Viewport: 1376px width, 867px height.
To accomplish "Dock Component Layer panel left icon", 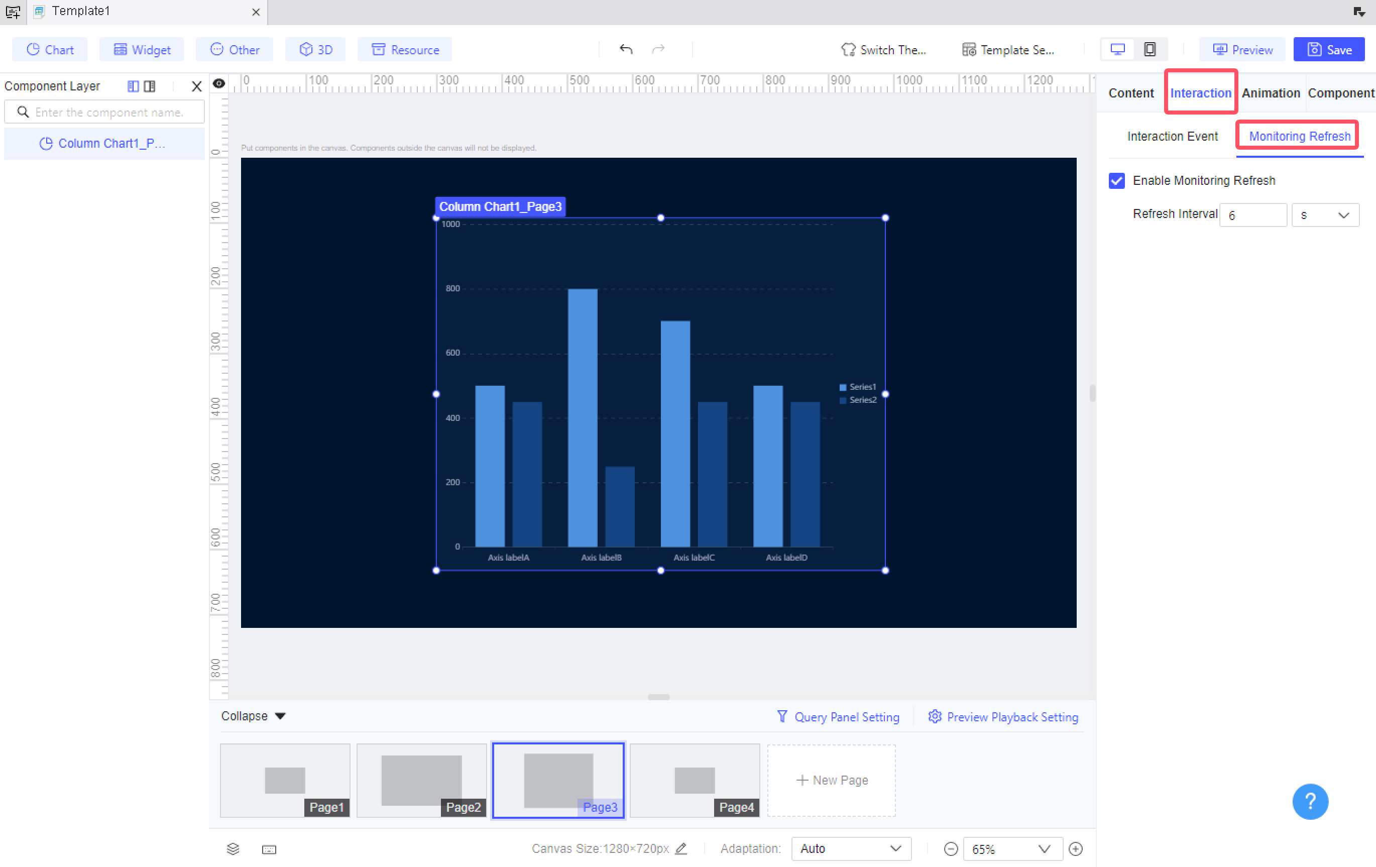I will [133, 86].
